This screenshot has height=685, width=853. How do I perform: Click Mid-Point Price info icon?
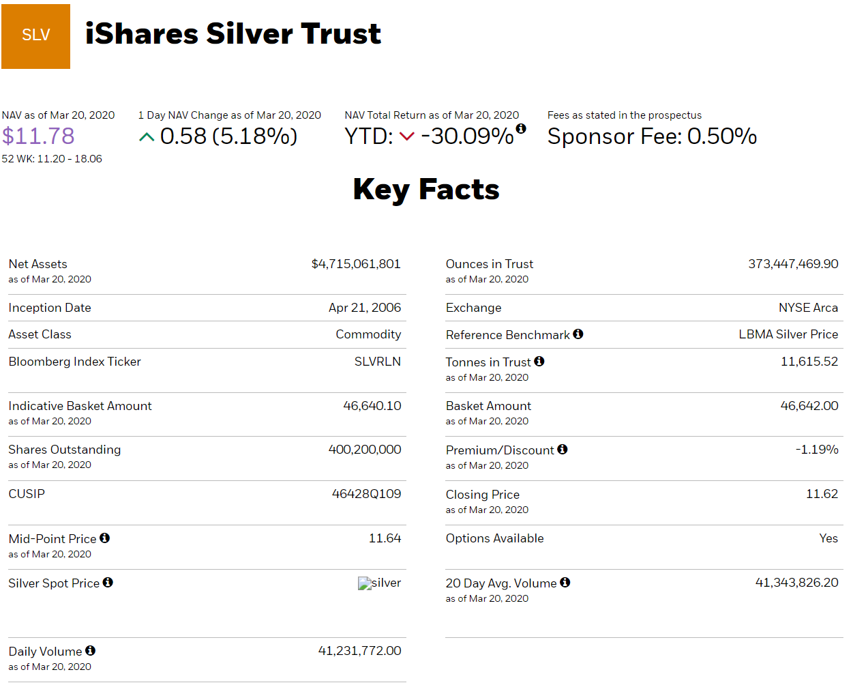point(105,538)
